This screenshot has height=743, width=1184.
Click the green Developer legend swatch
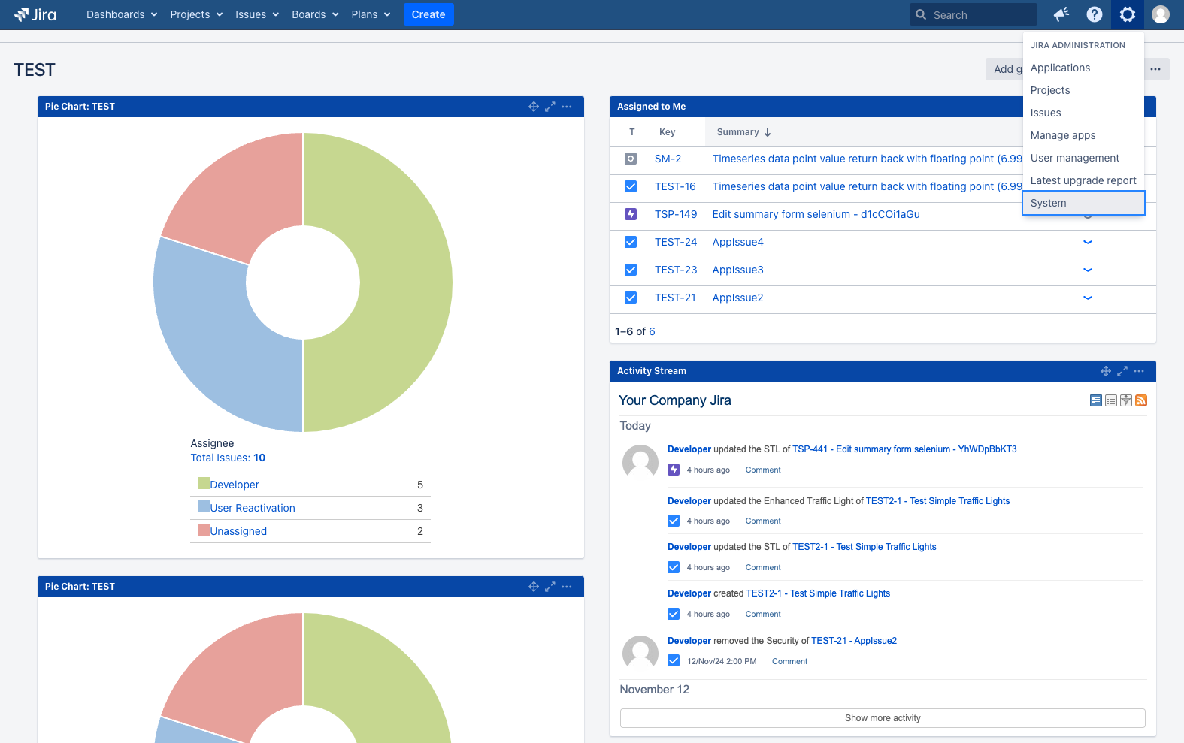click(203, 484)
